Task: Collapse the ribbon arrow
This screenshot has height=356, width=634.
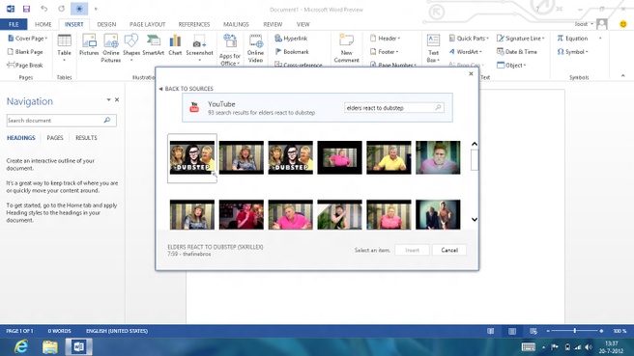Action: [x=622, y=75]
